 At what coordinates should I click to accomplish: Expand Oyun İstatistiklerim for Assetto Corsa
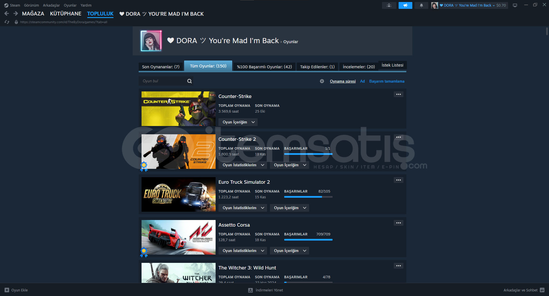pos(243,251)
